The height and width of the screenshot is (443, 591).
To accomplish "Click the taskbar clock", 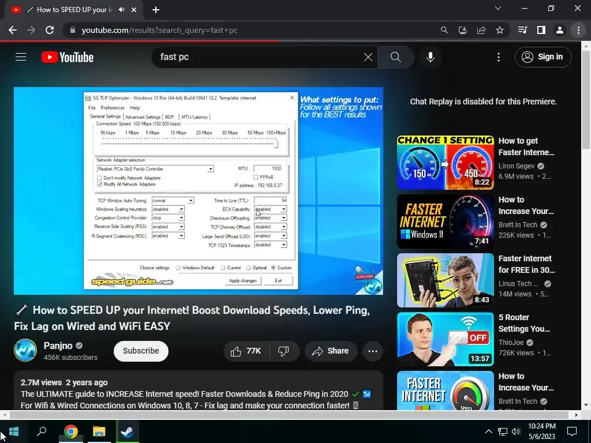I will pyautogui.click(x=541, y=431).
